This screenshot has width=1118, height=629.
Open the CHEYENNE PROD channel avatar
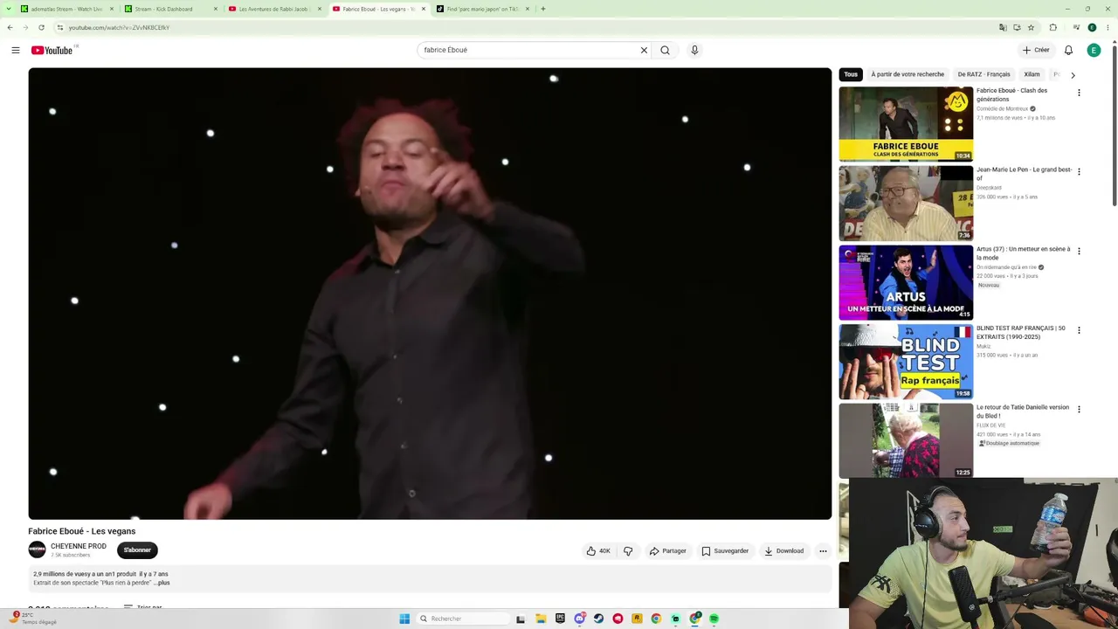tap(37, 550)
